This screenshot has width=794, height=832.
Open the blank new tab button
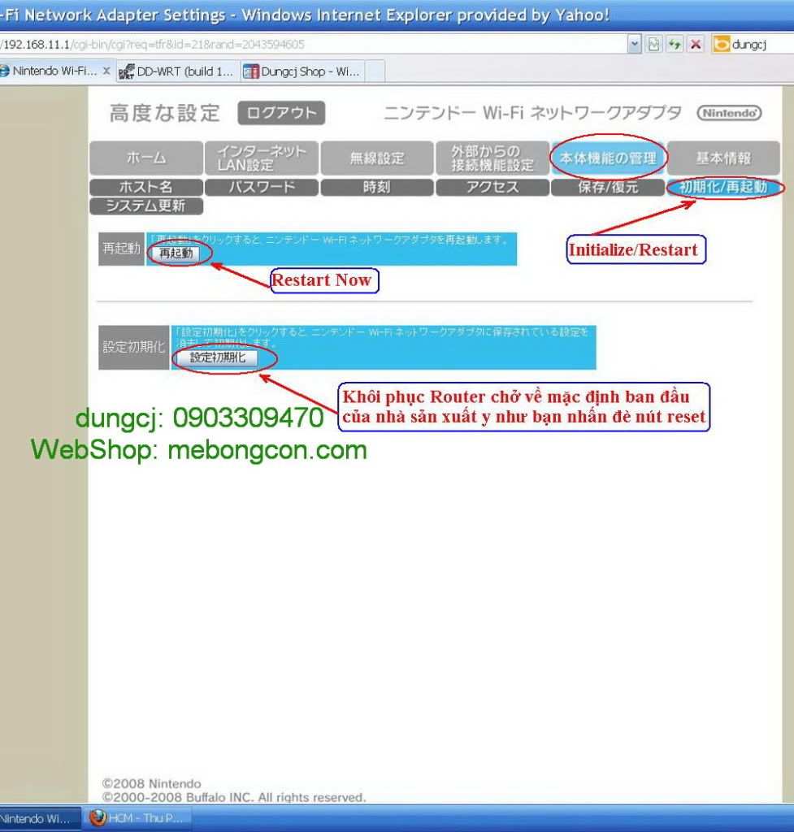click(374, 71)
